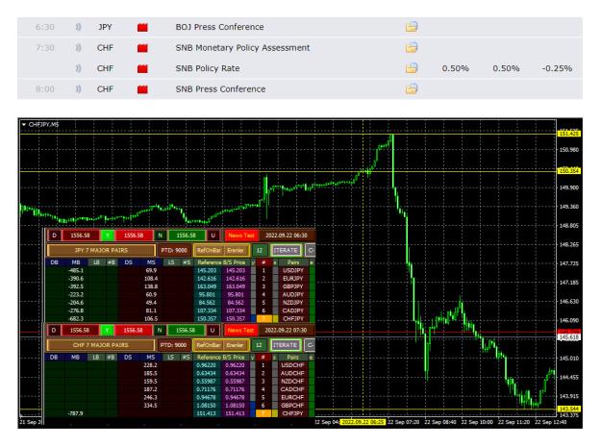
Task: Click the U button in the CHF panel
Action: click(213, 330)
